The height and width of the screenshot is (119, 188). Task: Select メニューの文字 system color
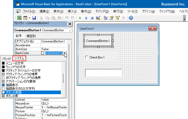(x=32, y=63)
